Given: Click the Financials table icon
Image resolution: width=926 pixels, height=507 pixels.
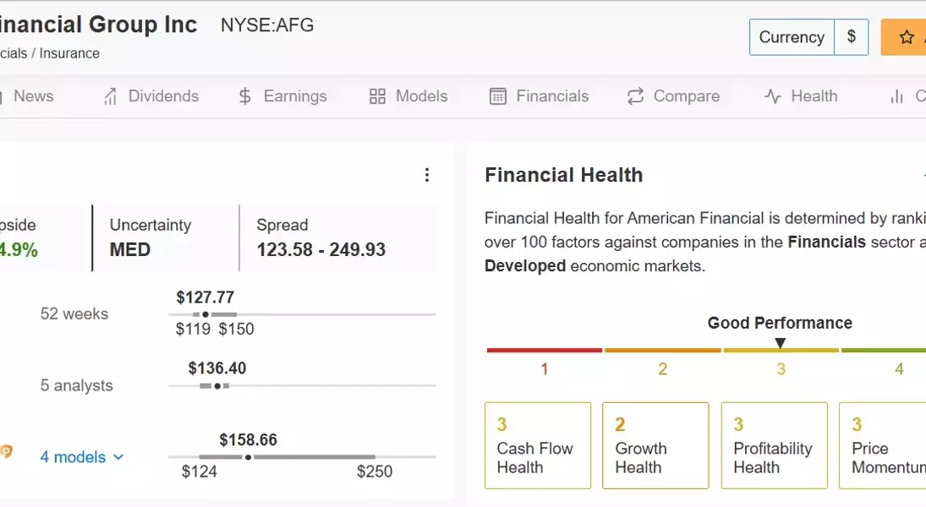Looking at the screenshot, I should coord(498,96).
